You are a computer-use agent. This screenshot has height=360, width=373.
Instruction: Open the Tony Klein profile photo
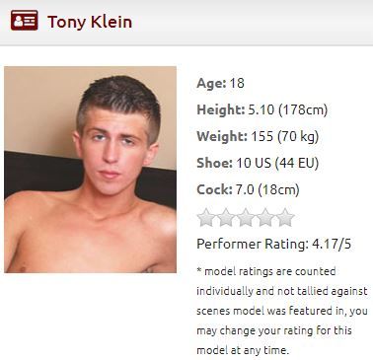tap(90, 170)
